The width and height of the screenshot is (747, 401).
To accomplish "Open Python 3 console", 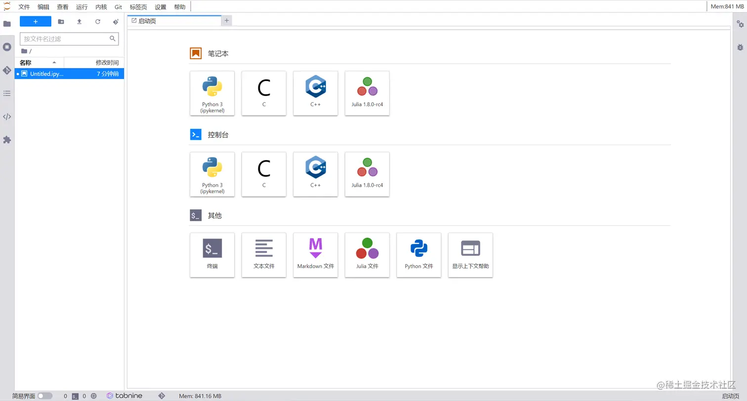I will pyautogui.click(x=212, y=174).
